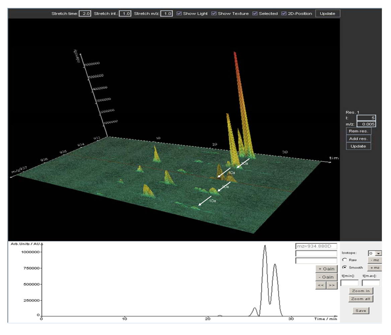Screen dimensions: 391x335
Task: Click the Rem res. button
Action: point(358,131)
